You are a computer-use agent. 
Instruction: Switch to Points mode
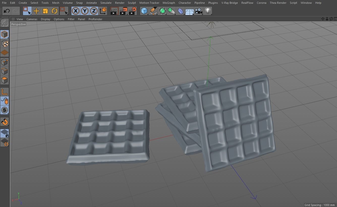click(x=5, y=62)
